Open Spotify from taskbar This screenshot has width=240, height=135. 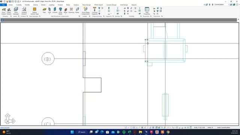(124, 132)
